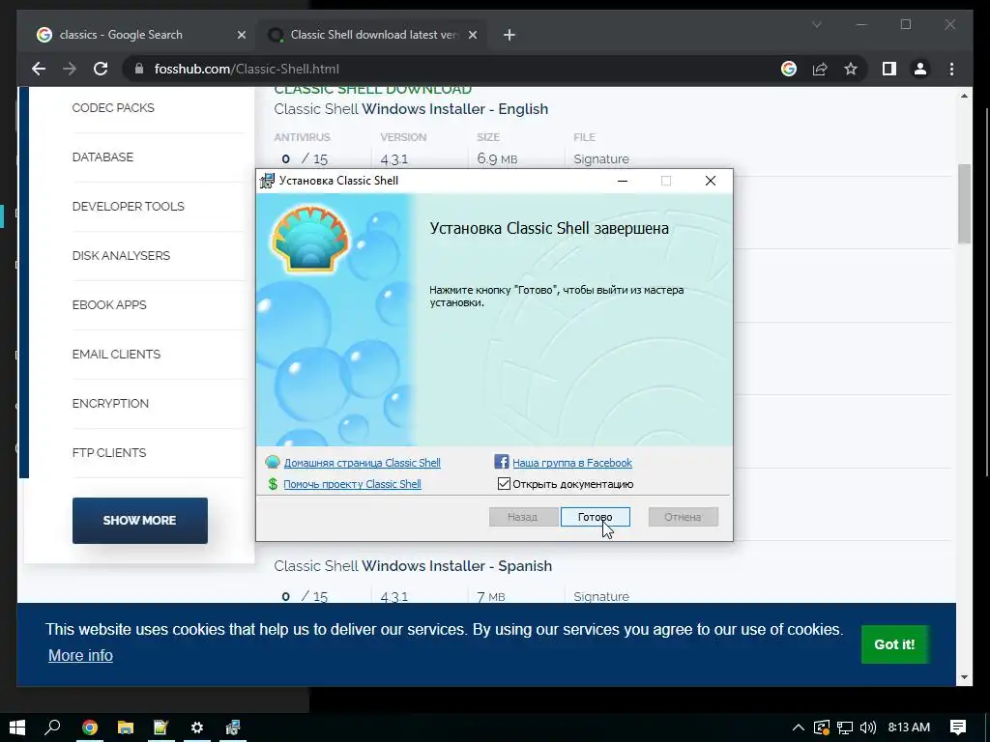Screen dimensions: 990x742
Task: Open ENCRYPTION category
Action: (110, 403)
